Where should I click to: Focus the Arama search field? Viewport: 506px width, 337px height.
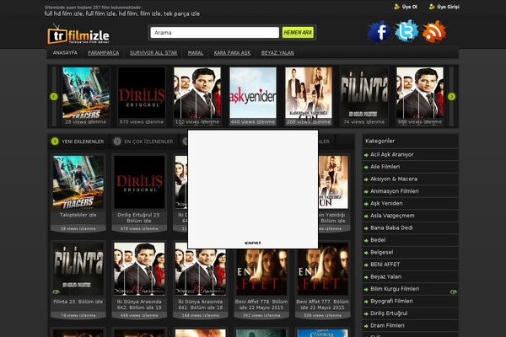coord(214,33)
